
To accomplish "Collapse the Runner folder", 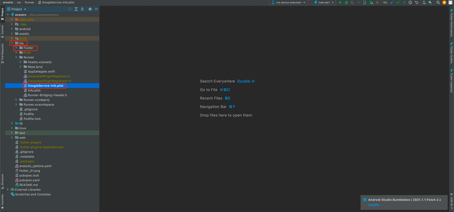I will click(x=16, y=57).
